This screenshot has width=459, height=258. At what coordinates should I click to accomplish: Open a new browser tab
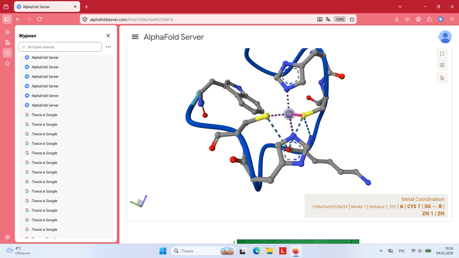(x=86, y=7)
